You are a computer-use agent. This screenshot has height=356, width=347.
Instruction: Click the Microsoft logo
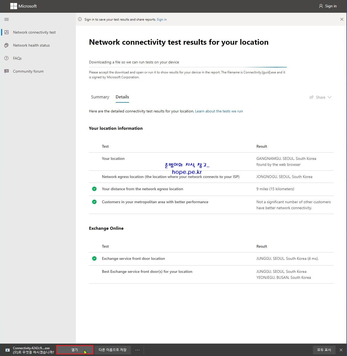coord(14,6)
